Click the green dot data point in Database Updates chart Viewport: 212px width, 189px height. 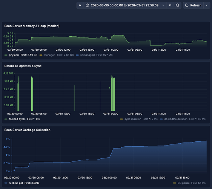[109, 88]
